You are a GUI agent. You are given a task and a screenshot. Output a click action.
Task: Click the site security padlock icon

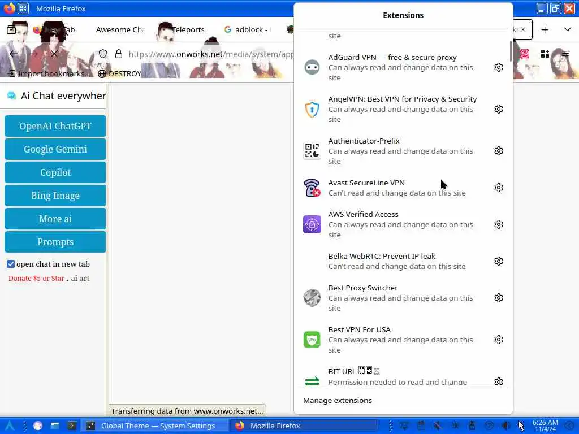(x=119, y=54)
